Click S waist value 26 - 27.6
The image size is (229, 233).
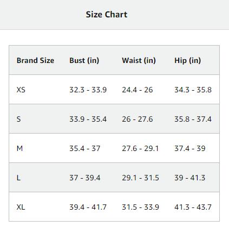(x=138, y=119)
